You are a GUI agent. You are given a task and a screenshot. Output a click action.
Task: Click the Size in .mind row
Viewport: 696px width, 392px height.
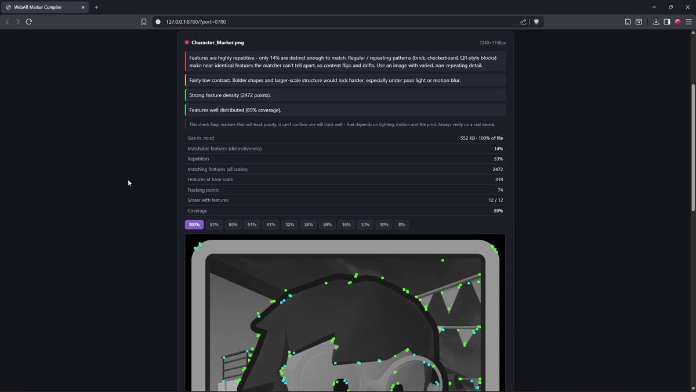[345, 138]
